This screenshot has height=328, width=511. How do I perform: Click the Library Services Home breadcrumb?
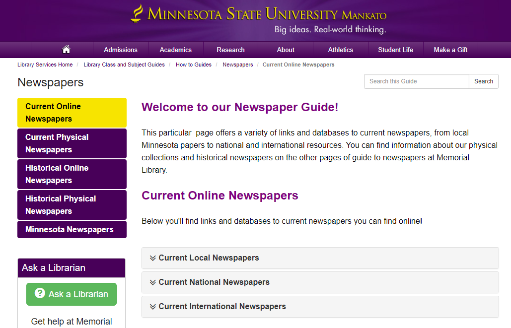pyautogui.click(x=45, y=65)
